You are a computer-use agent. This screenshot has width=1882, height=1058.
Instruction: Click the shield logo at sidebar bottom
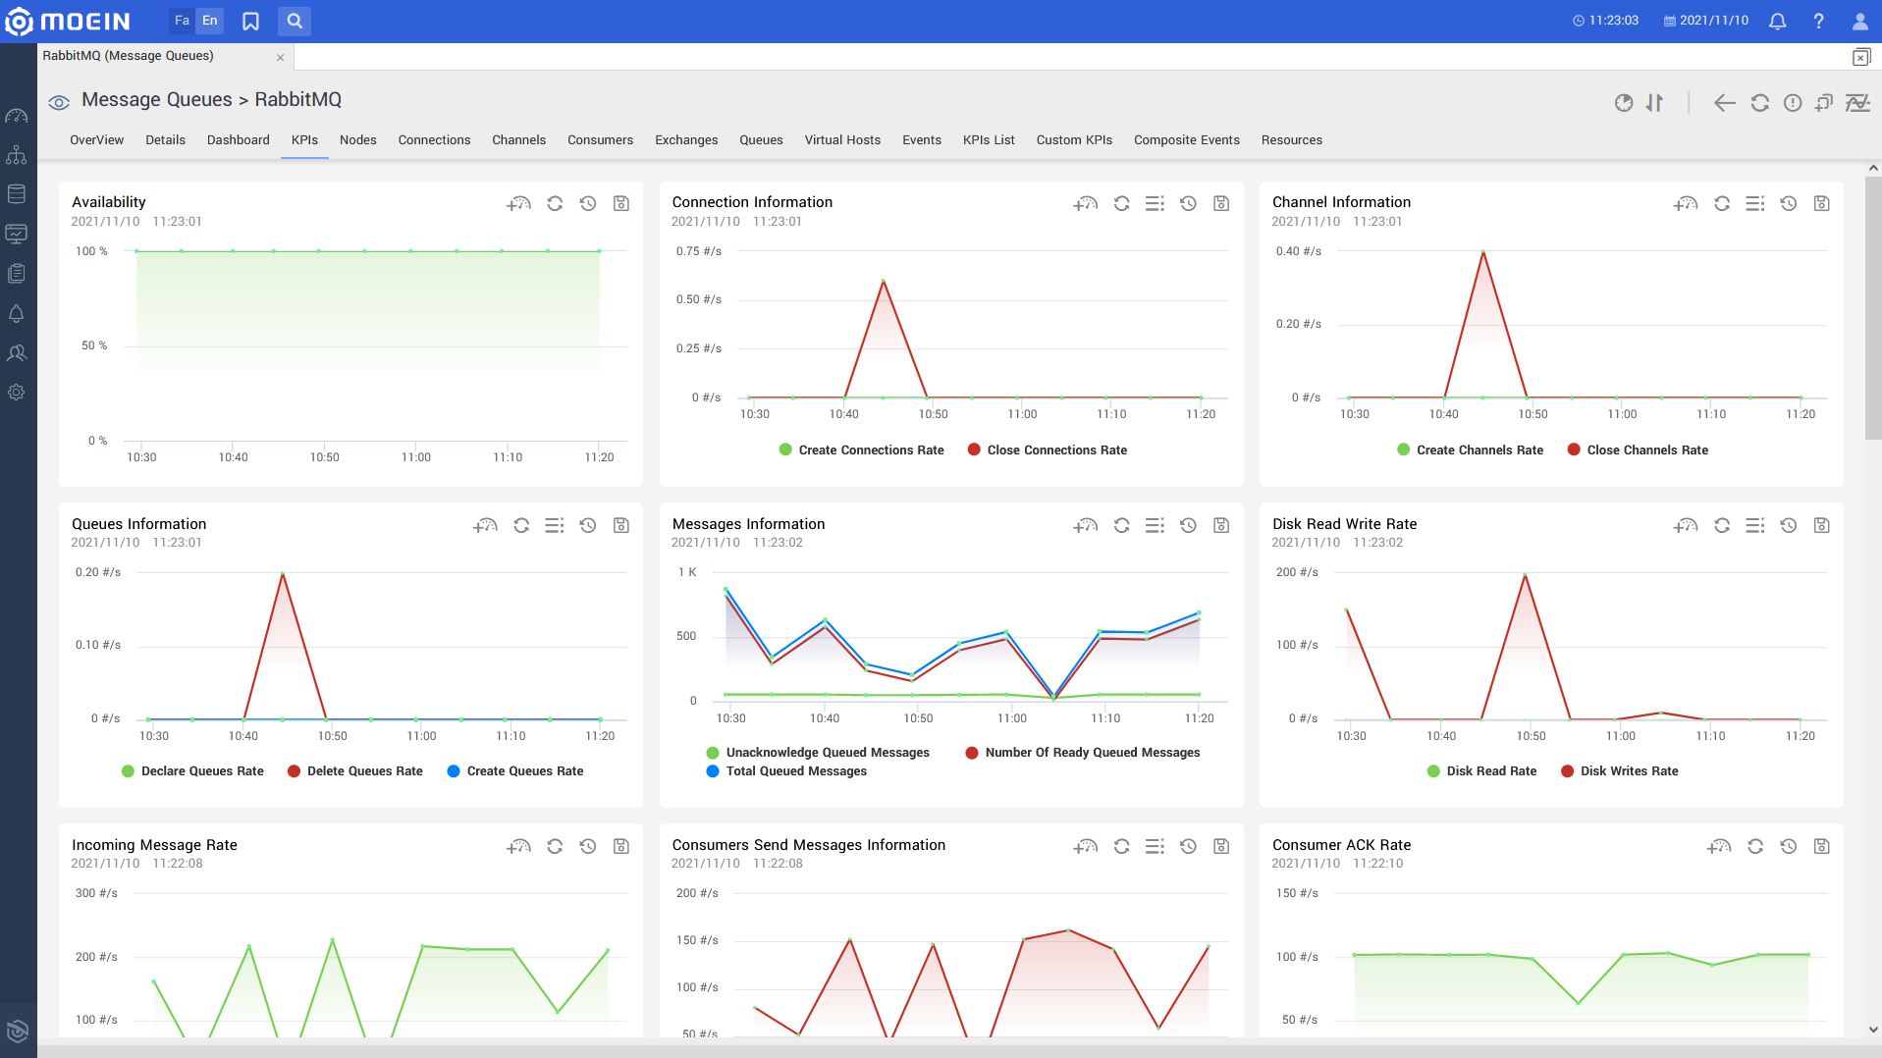[x=17, y=1031]
